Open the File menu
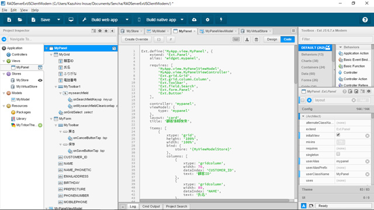 [4, 10]
